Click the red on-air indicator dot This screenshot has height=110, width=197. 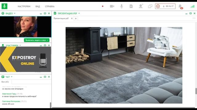(x=103, y=6)
